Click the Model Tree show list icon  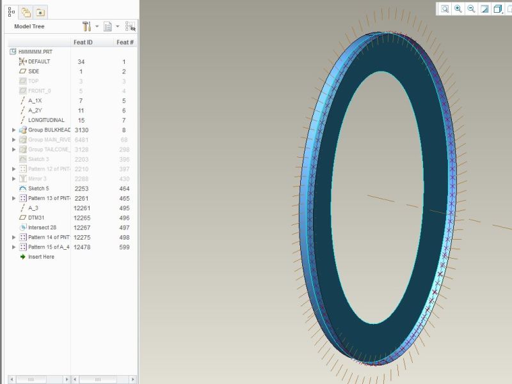(108, 26)
